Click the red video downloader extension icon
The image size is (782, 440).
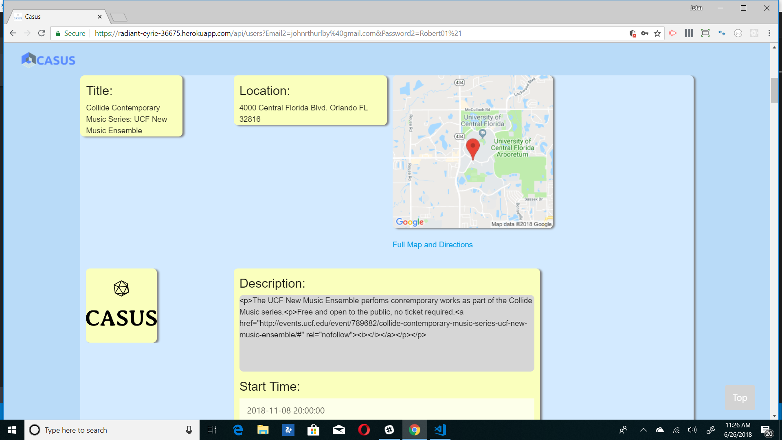pyautogui.click(x=673, y=33)
